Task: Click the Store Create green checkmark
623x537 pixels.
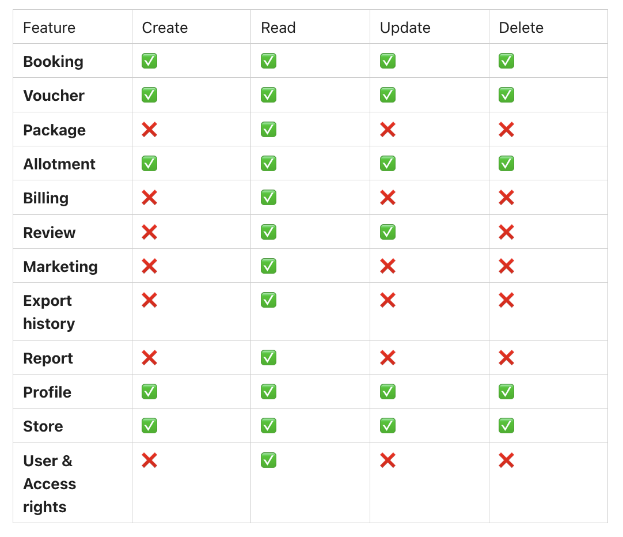Action: pos(149,426)
